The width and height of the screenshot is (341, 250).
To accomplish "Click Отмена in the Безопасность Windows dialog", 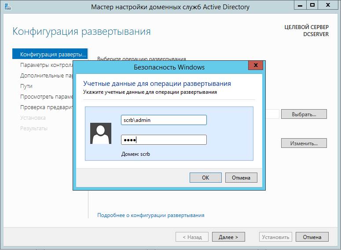I will tap(241, 177).
